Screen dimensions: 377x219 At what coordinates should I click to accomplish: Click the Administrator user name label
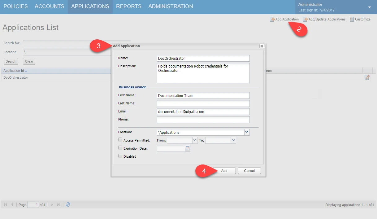point(310,5)
